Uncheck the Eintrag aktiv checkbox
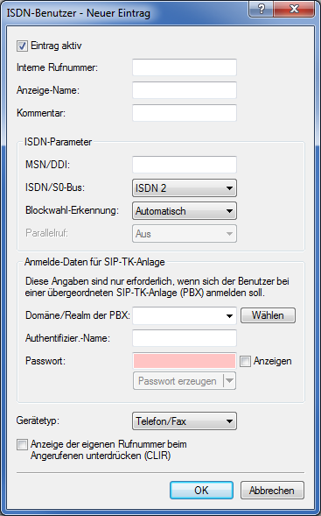321x516 pixels. (x=23, y=46)
